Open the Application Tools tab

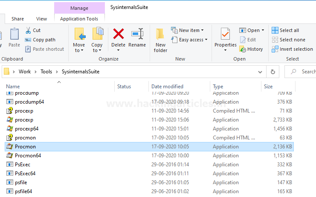[x=79, y=19]
